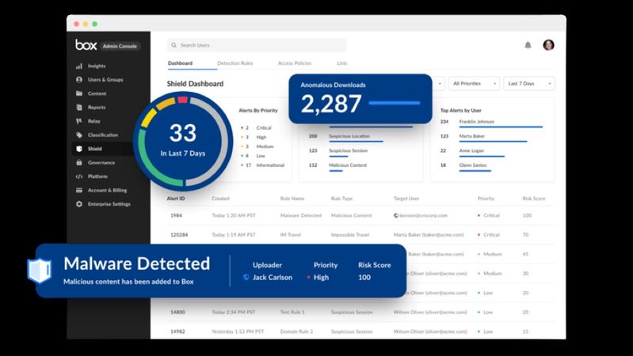Open the user profile avatar
The width and height of the screenshot is (633, 356).
(548, 45)
